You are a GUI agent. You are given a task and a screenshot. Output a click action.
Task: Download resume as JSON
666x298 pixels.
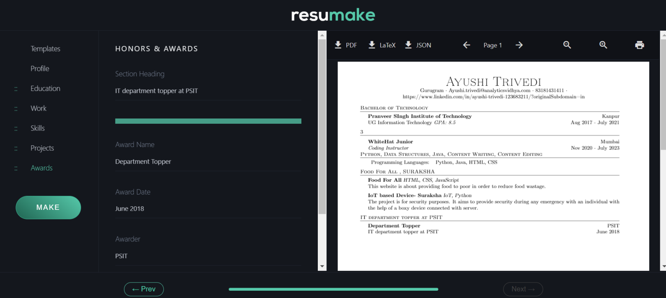pyautogui.click(x=418, y=45)
